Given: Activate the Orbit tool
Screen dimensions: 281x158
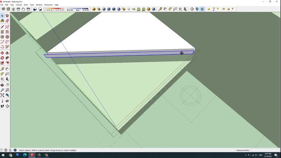Looking at the screenshot, I should 2,85.
